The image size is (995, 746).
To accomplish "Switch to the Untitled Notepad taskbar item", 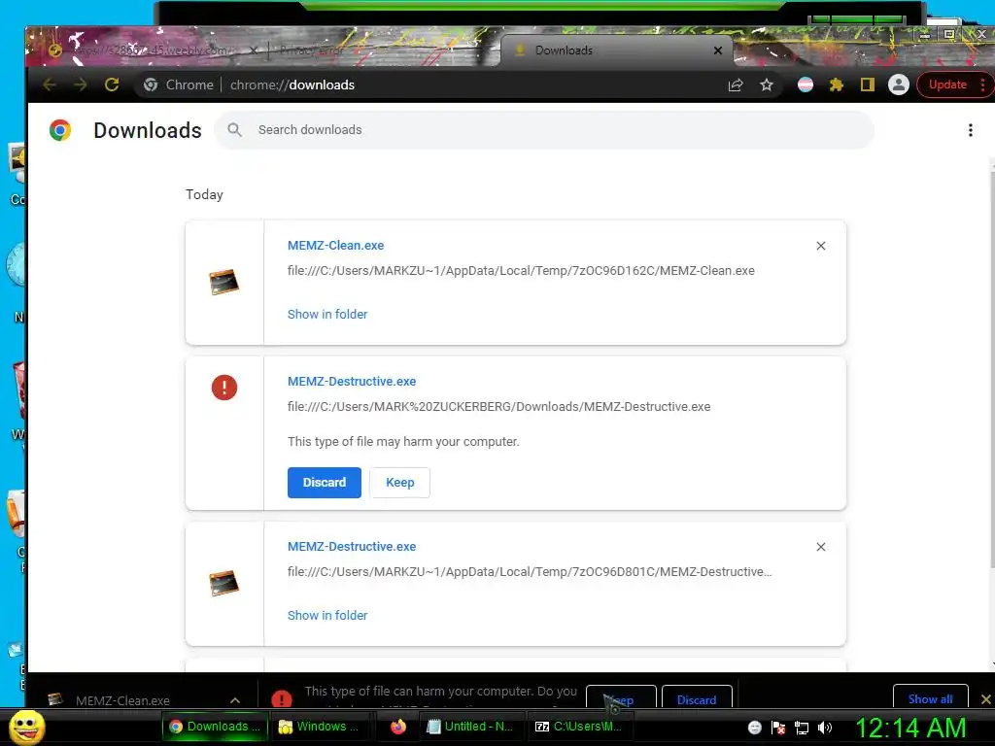I will coord(473,727).
